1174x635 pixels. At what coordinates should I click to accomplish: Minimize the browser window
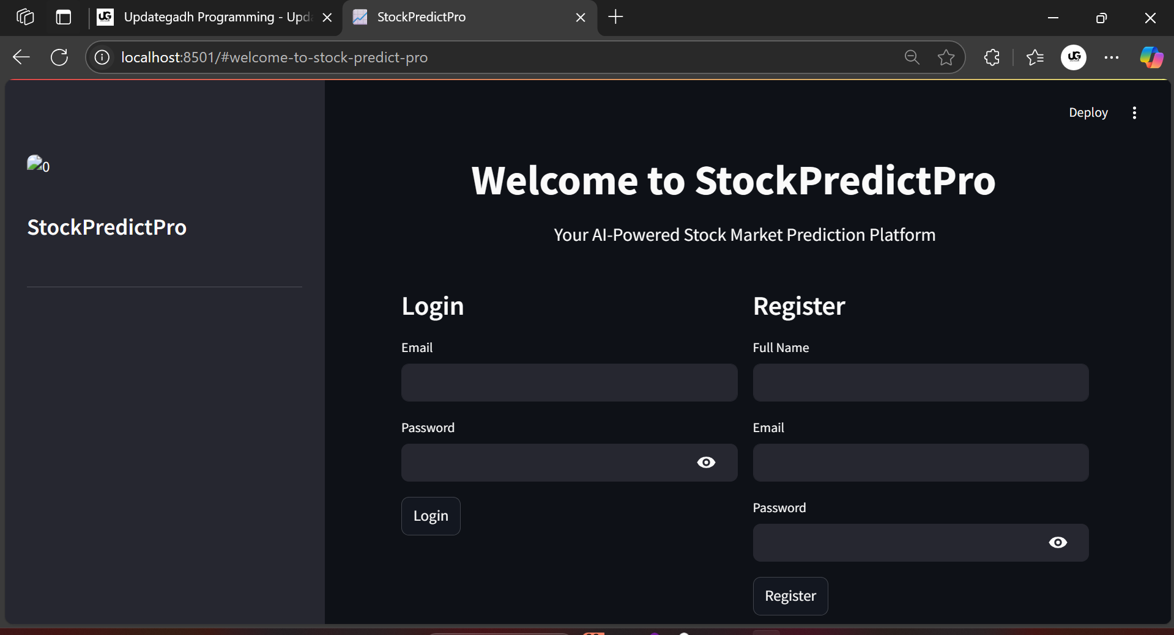coord(1053,18)
